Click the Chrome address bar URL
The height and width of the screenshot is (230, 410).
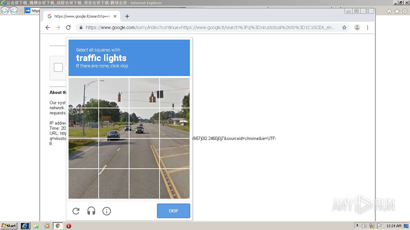(x=210, y=27)
